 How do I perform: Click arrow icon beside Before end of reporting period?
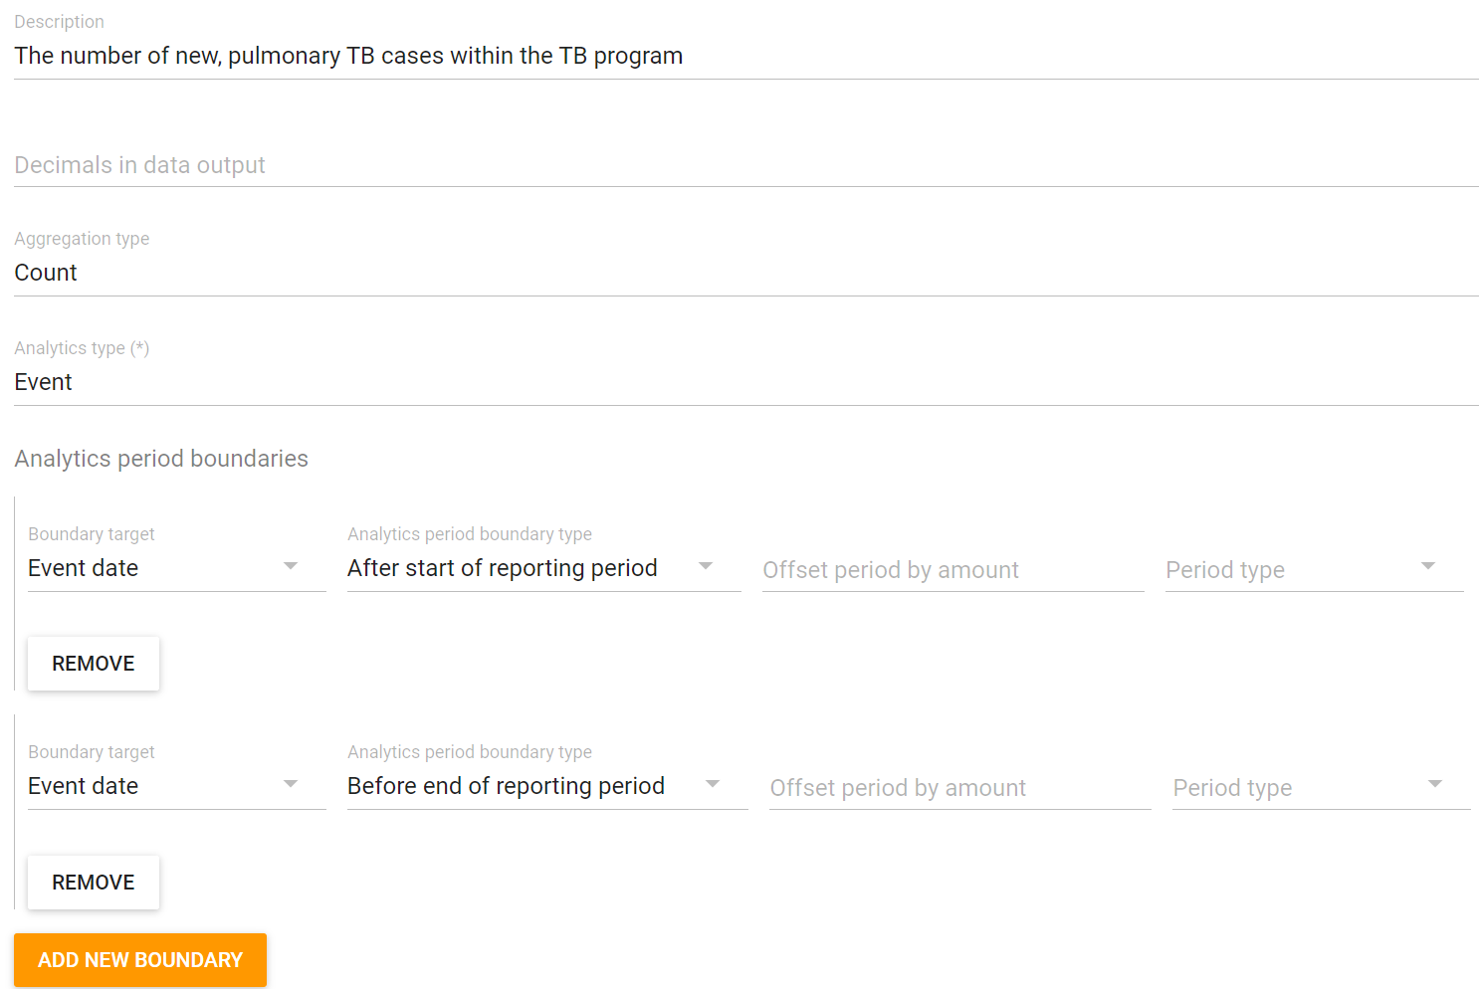pyautogui.click(x=713, y=784)
